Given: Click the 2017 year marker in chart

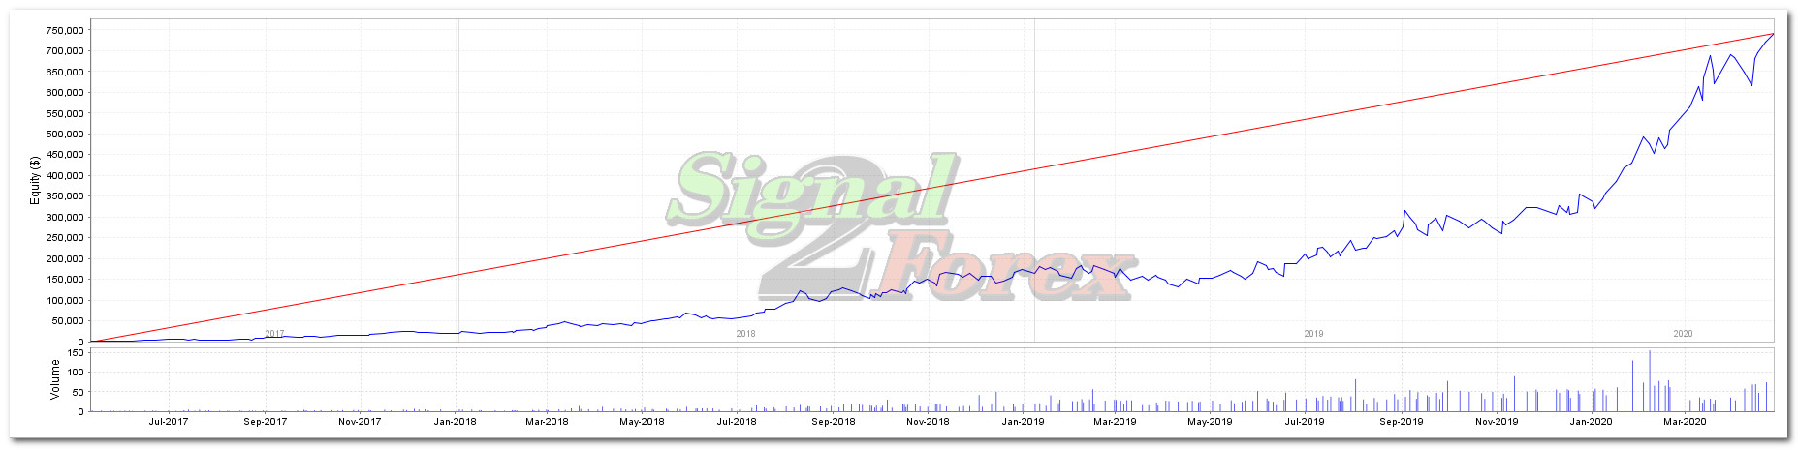Looking at the screenshot, I should click(x=274, y=334).
